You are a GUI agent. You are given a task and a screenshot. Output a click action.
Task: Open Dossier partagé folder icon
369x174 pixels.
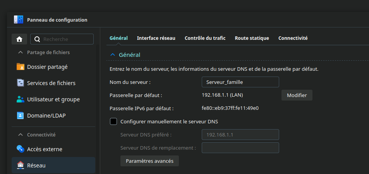(x=21, y=67)
